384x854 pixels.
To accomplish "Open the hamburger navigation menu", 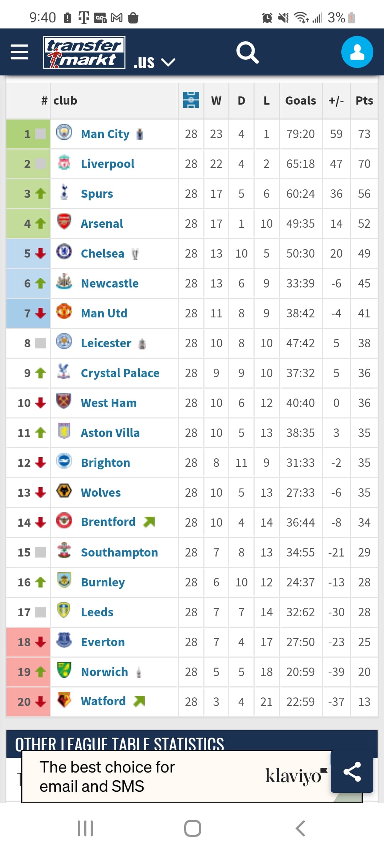I will [x=19, y=52].
